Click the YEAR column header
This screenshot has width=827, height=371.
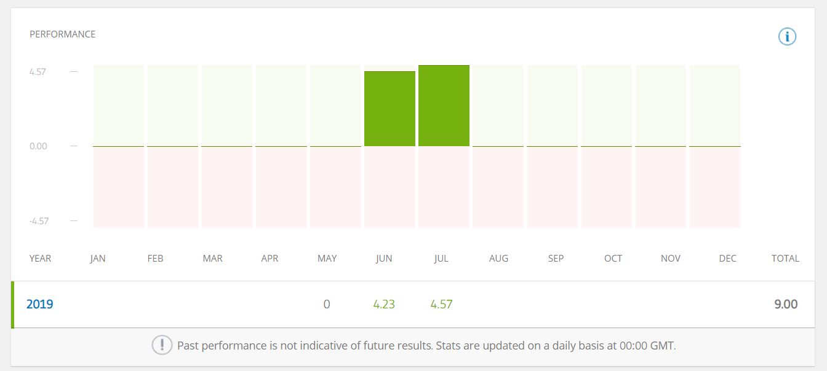coord(40,259)
